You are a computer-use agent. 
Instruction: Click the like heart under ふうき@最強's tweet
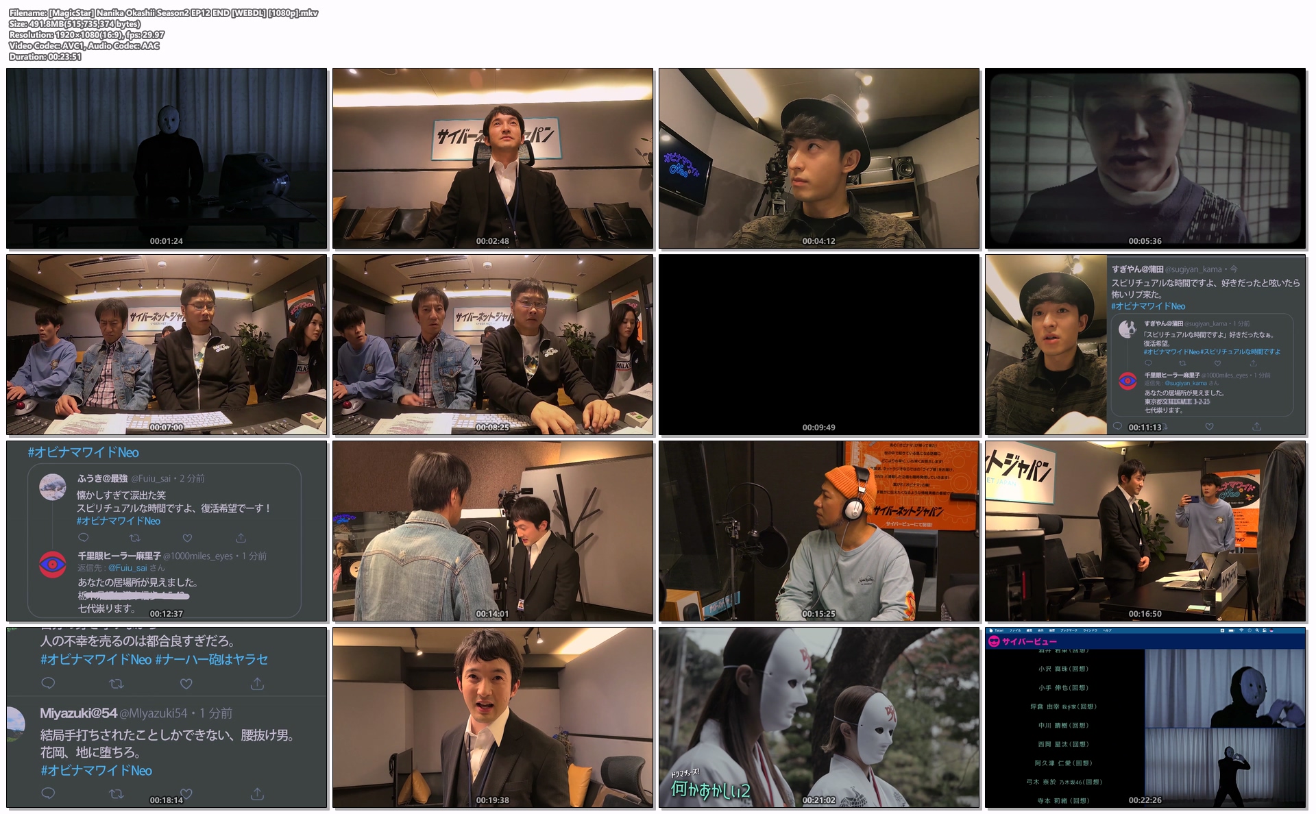coord(187,538)
